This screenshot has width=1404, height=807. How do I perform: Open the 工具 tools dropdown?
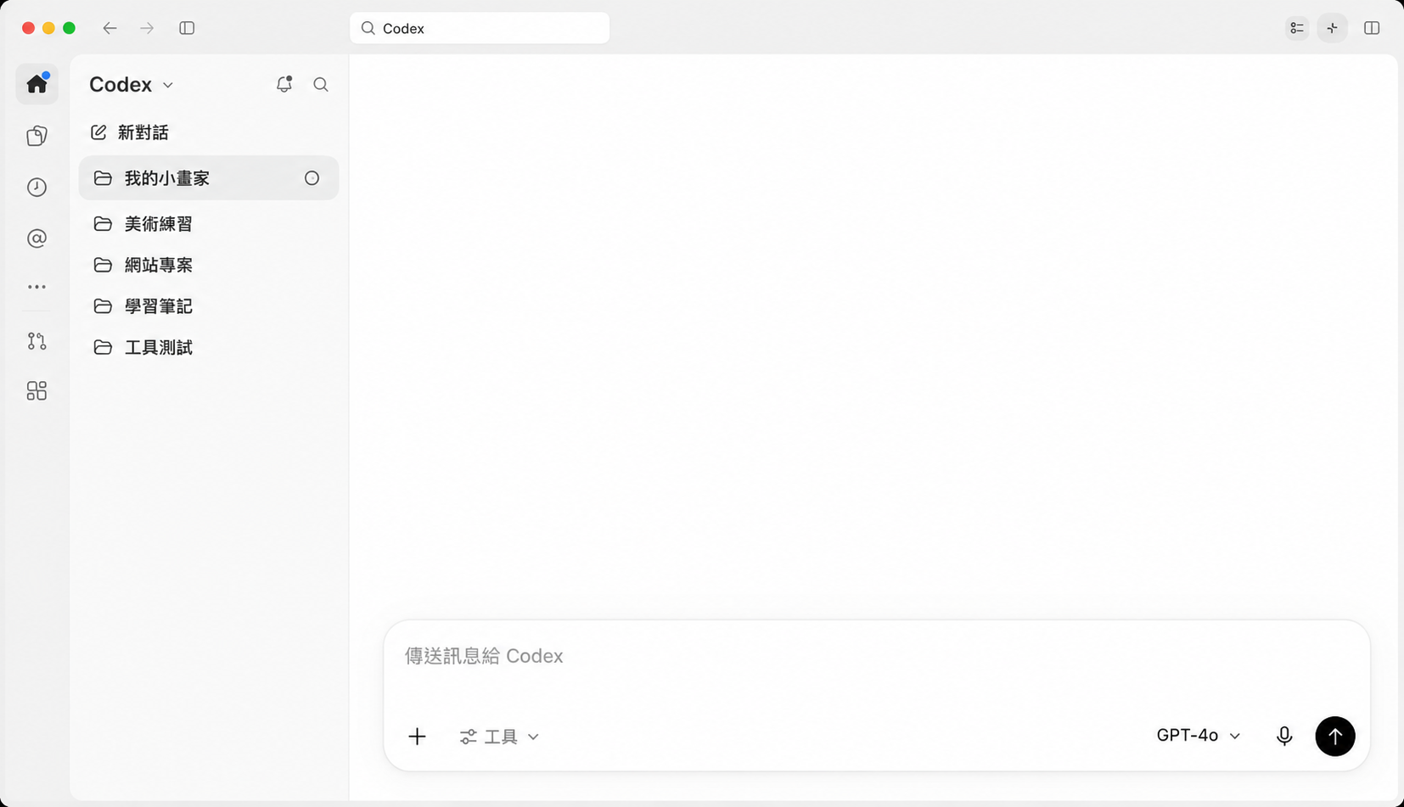(x=499, y=737)
